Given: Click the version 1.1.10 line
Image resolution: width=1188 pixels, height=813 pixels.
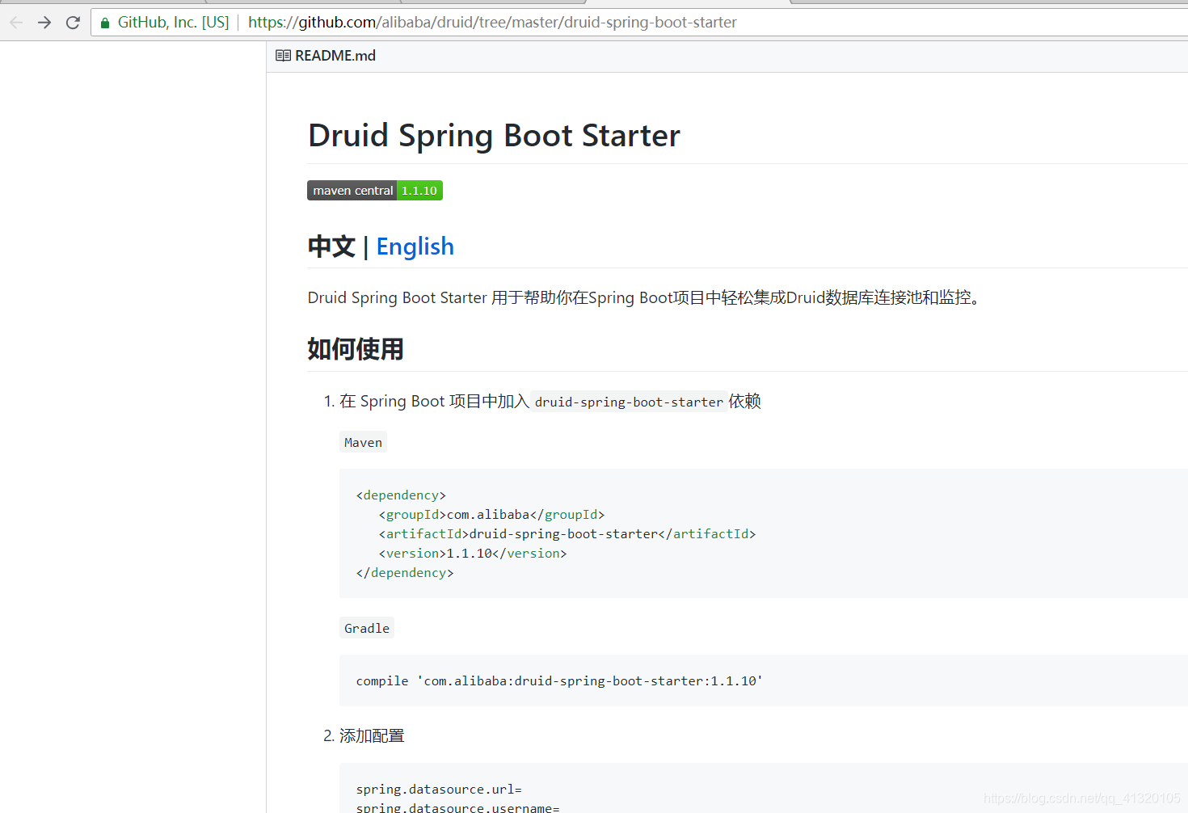Looking at the screenshot, I should [x=473, y=554].
